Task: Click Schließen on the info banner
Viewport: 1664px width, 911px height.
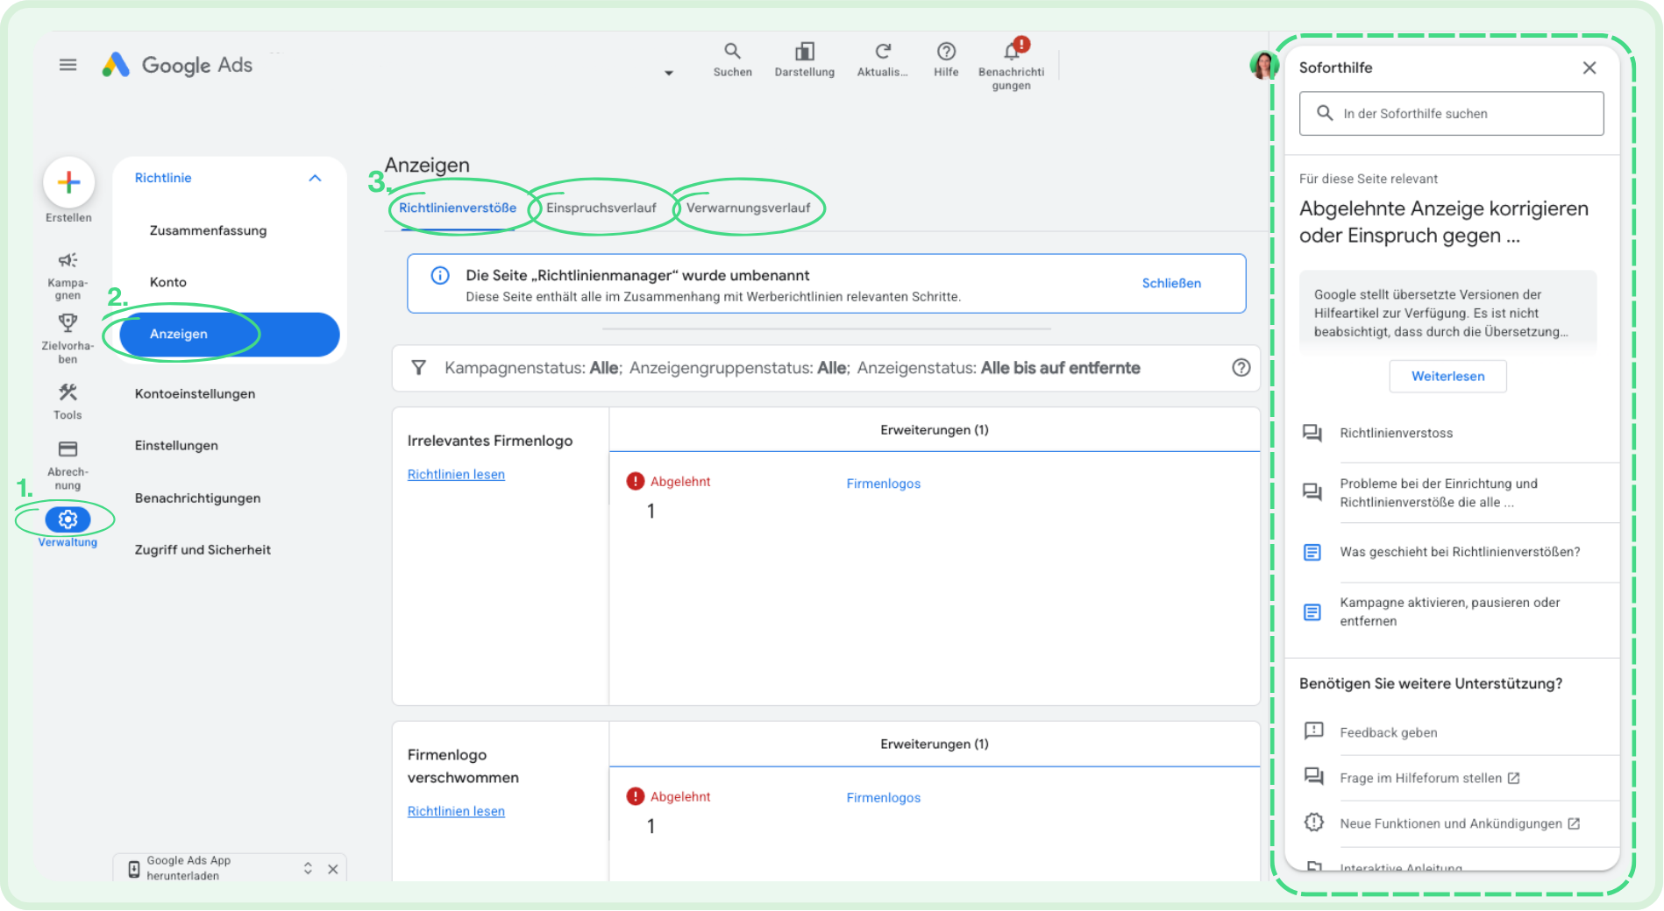Action: coord(1171,283)
